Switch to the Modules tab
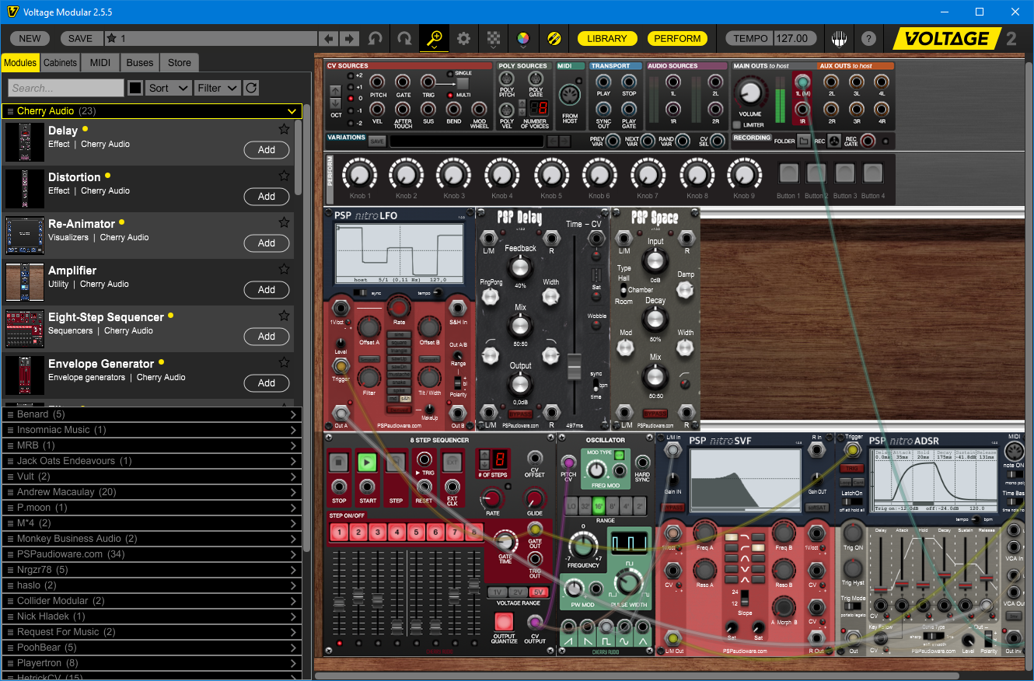The image size is (1034, 681). pos(20,63)
